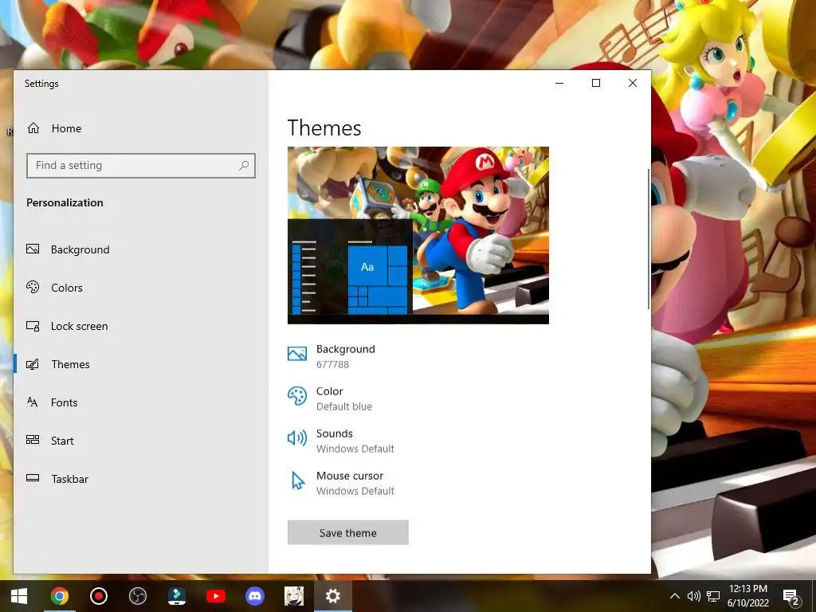Select the Themes page
This screenshot has height=612, width=816.
[x=70, y=364]
